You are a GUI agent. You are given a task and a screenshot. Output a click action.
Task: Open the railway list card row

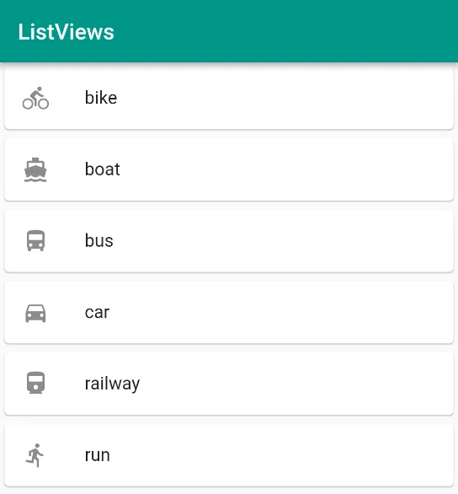tap(229, 384)
